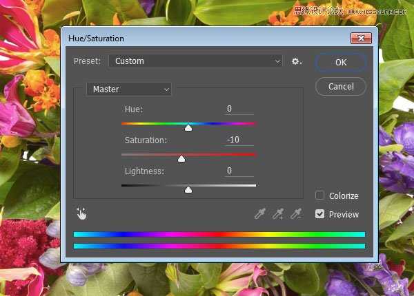The width and height of the screenshot is (414, 296).
Task: Click the Lightness slider handle
Action: [x=188, y=189]
